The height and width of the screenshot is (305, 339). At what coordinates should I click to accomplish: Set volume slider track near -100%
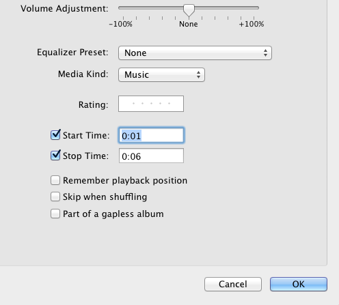point(124,8)
